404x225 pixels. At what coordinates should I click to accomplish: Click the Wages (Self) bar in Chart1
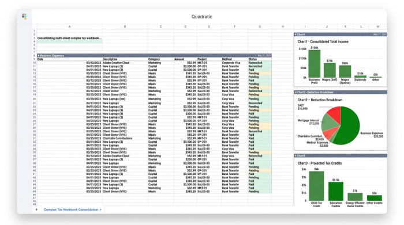(x=330, y=70)
